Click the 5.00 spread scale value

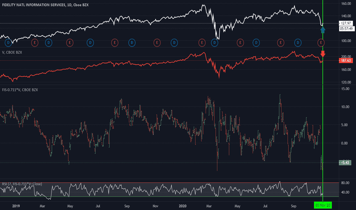[345, 125]
